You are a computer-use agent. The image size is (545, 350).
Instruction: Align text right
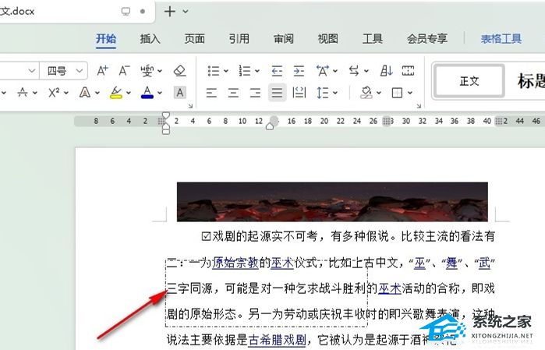click(x=255, y=93)
